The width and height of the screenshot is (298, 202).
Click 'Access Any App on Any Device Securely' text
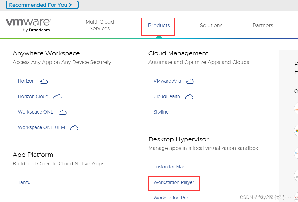tap(62, 62)
